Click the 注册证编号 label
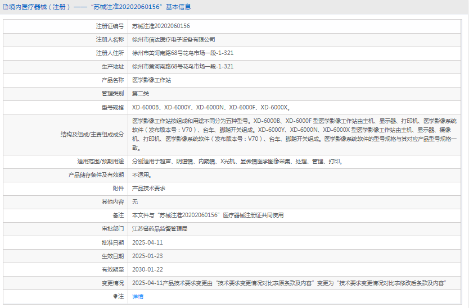This screenshot has width=469, height=308. pos(110,26)
